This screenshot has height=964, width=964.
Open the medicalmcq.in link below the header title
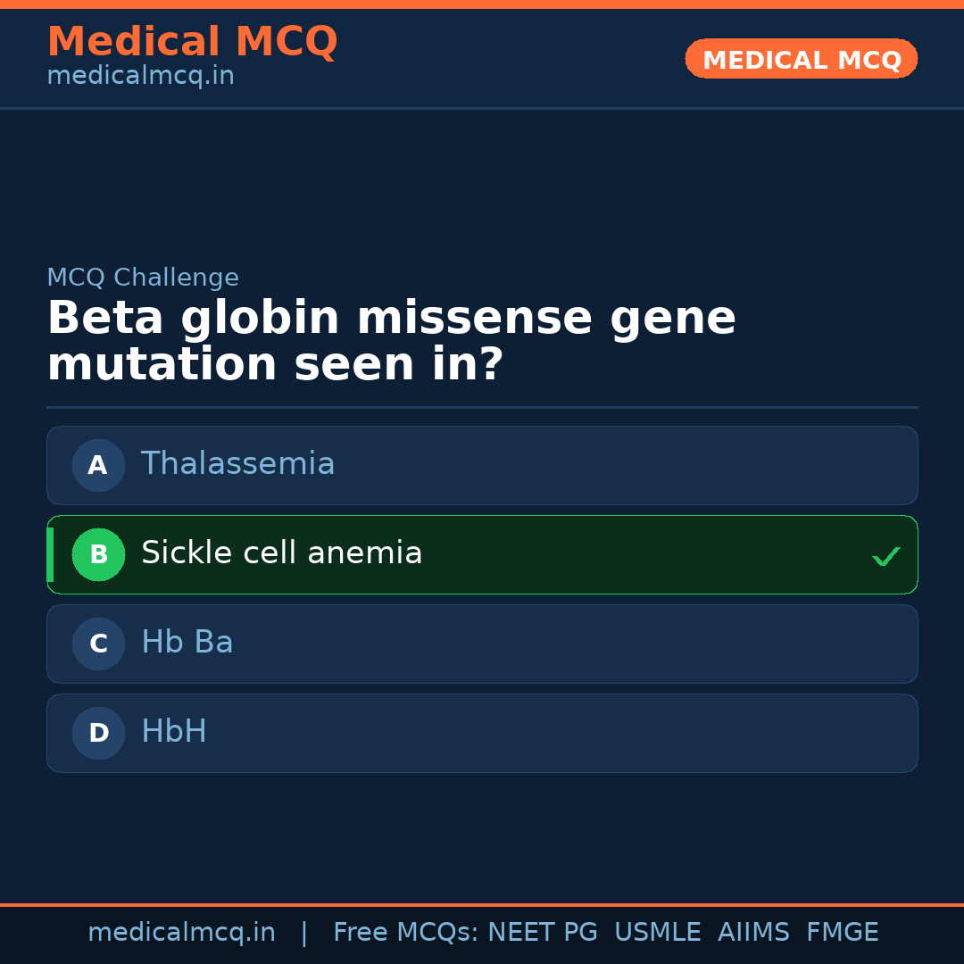click(x=140, y=76)
